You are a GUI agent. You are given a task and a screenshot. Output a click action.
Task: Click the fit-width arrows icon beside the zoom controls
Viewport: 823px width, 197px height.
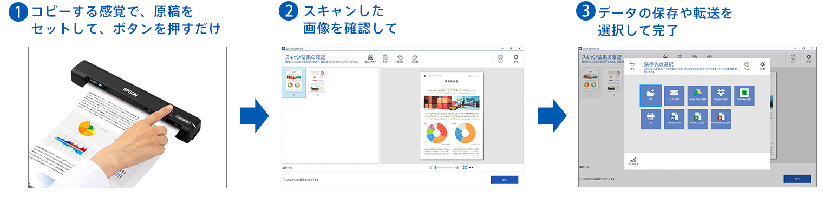click(x=471, y=168)
